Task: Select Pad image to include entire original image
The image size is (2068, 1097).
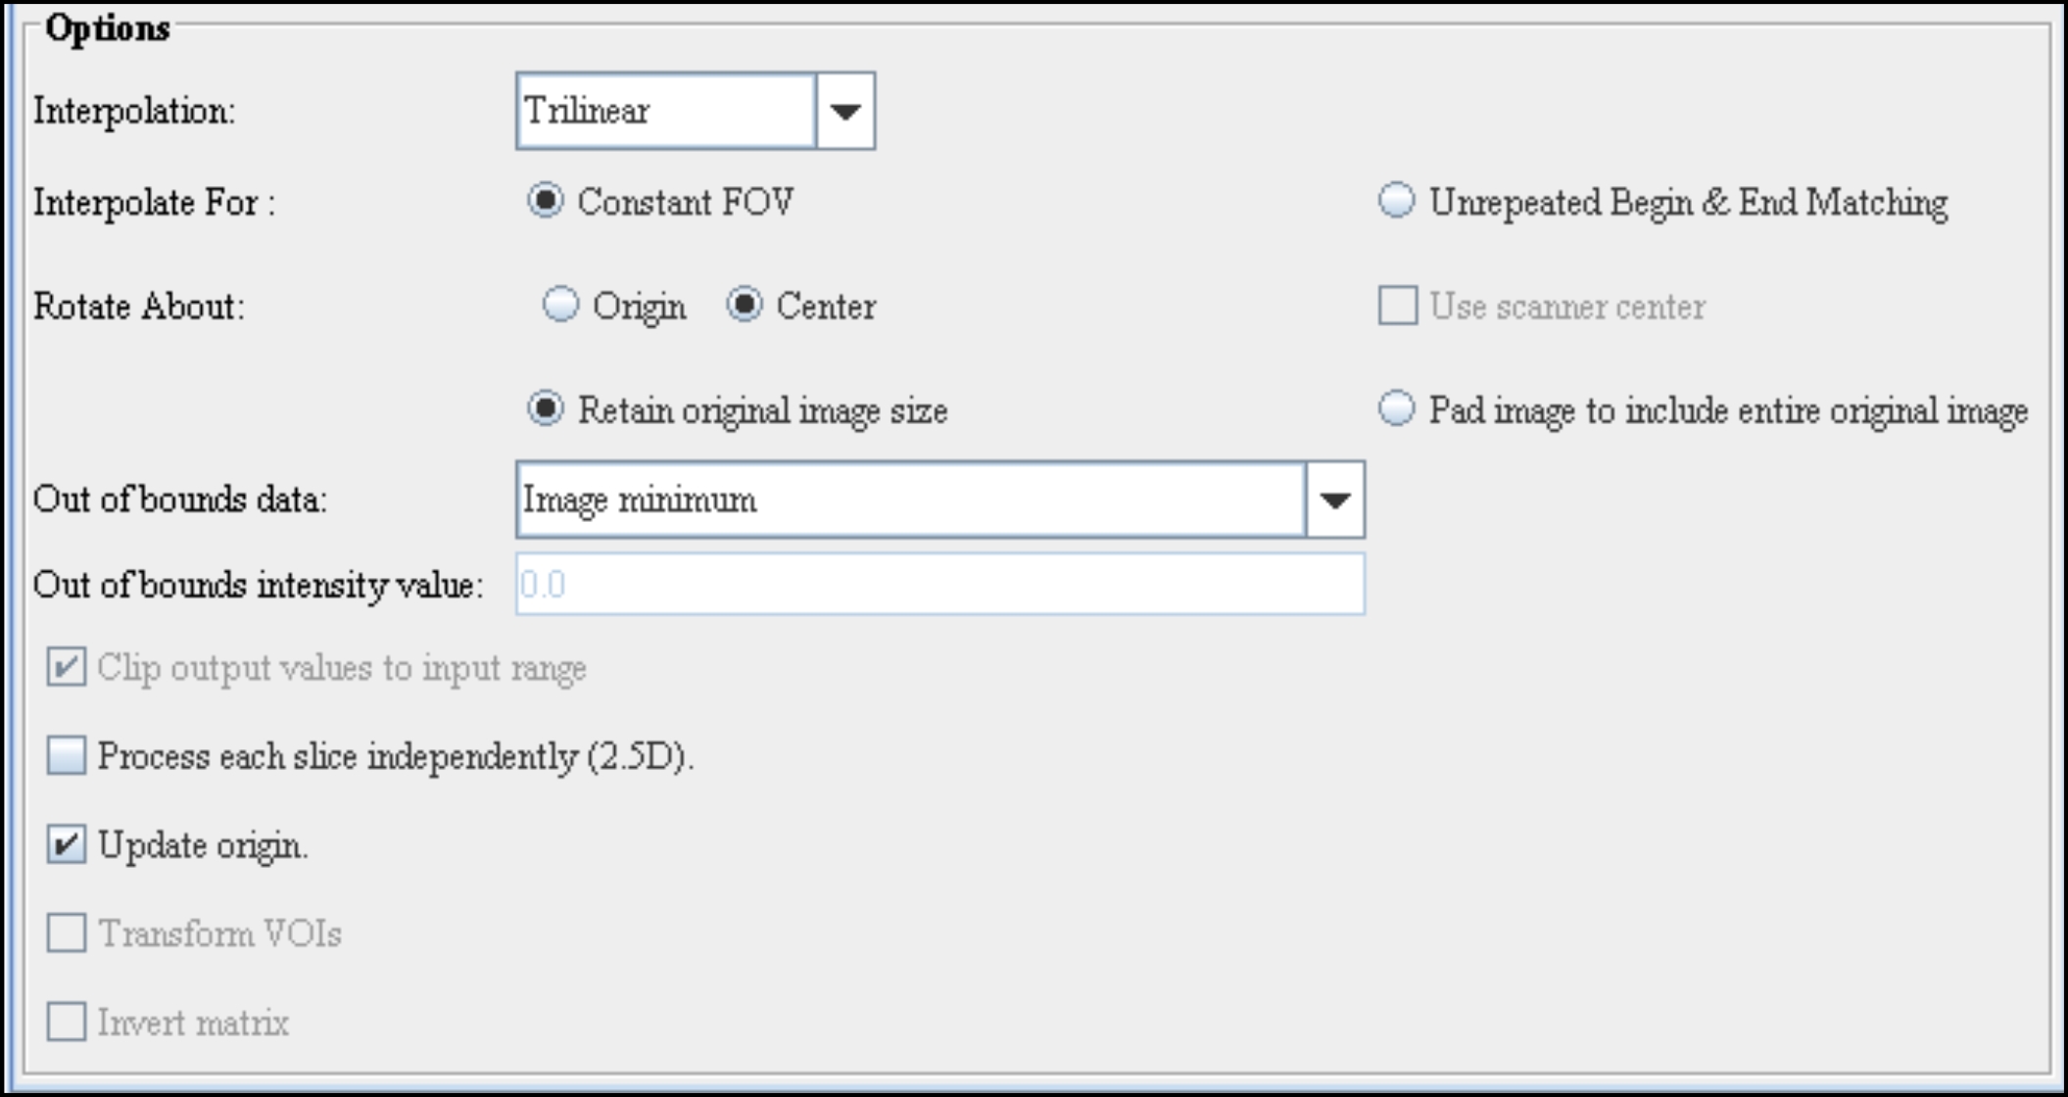Action: (1397, 409)
